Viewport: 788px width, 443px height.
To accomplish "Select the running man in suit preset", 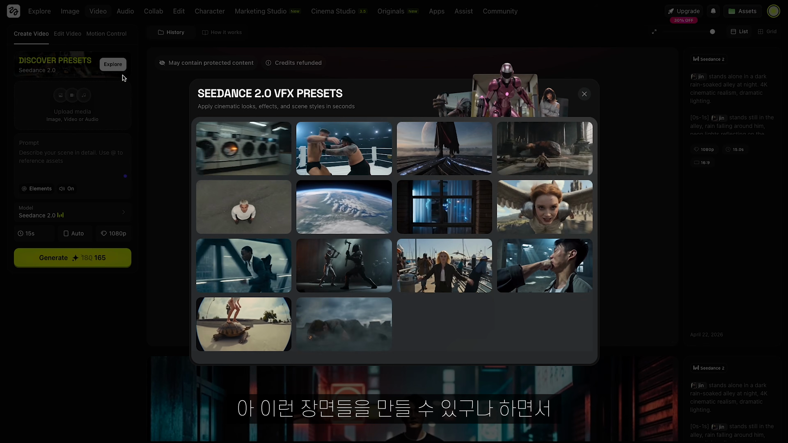I will point(244,266).
